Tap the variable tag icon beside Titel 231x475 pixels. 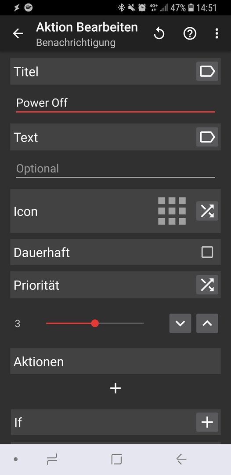tap(207, 71)
